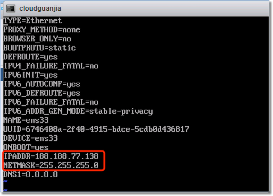Click the DNS1=8.8.8.8 line
The height and width of the screenshot is (196, 273).
[31, 174]
